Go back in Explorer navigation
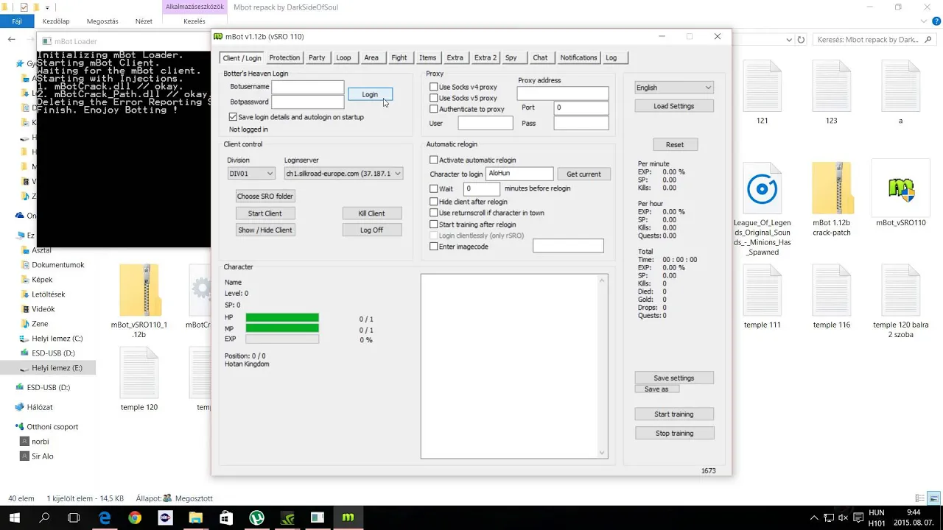The width and height of the screenshot is (943, 530). (x=12, y=40)
